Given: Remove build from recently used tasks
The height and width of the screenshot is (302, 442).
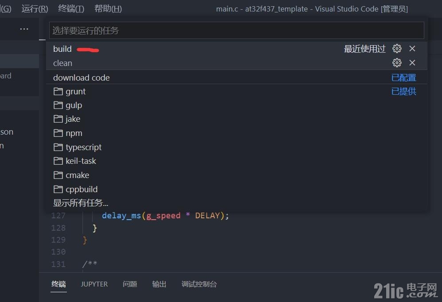Looking at the screenshot, I should 412,49.
